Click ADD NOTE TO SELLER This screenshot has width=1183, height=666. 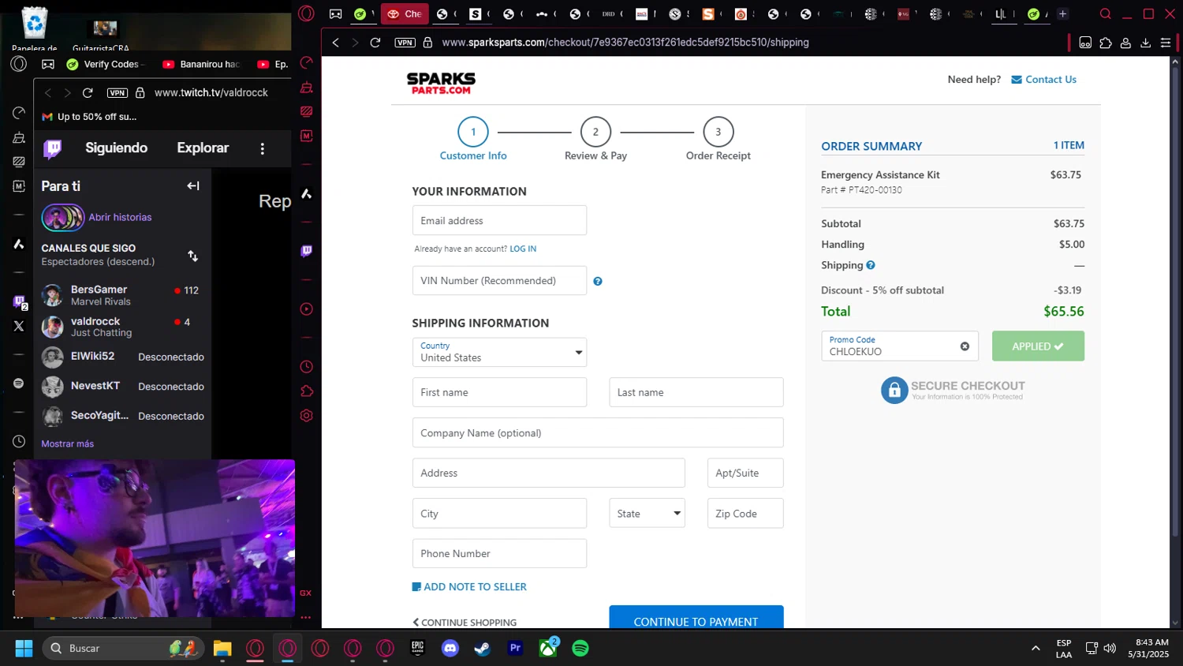(469, 587)
